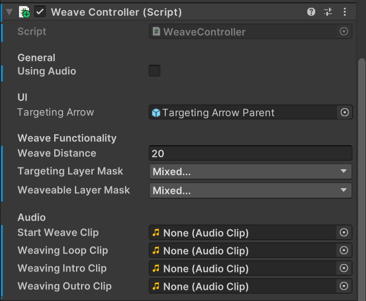The width and height of the screenshot is (366, 301).
Task: Click the Start Weave Clip label
Action: pyautogui.click(x=58, y=233)
